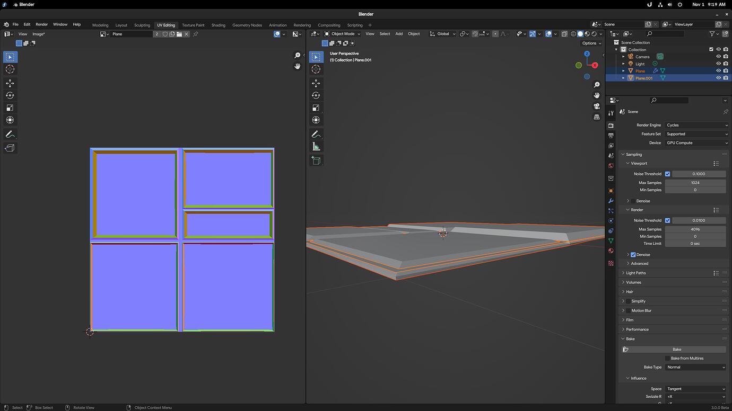Disable the Render Denoise checkbox
This screenshot has width=732, height=411.
[x=633, y=255]
